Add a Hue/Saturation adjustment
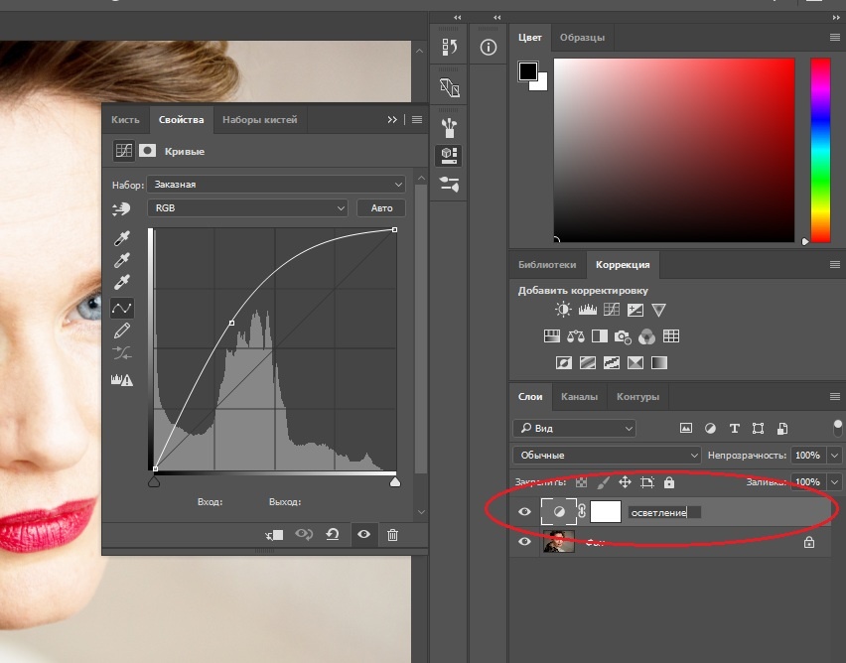This screenshot has height=663, width=846. 552,336
